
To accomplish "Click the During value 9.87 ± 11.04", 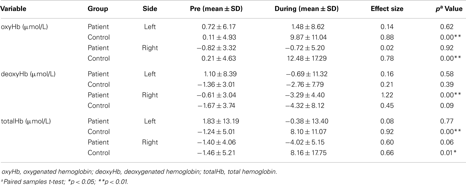I will tap(308, 37).
